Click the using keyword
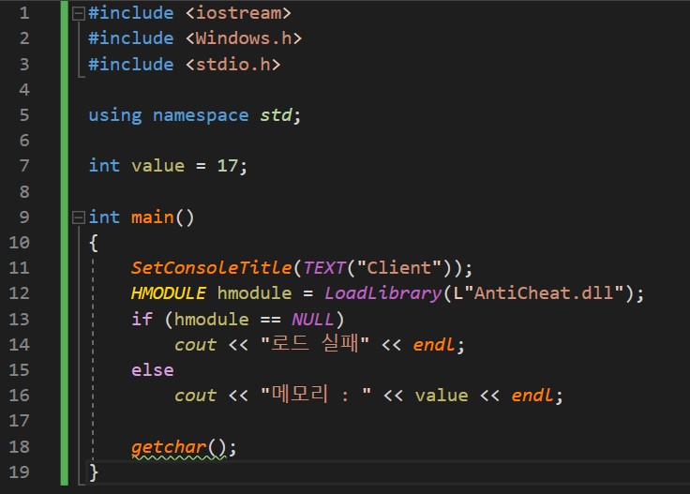 click(115, 115)
